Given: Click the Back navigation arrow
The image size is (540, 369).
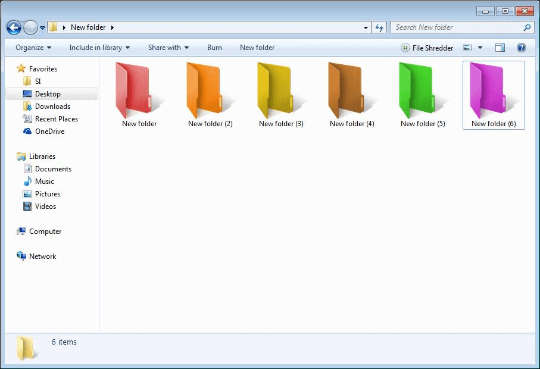Looking at the screenshot, I should pos(14,27).
